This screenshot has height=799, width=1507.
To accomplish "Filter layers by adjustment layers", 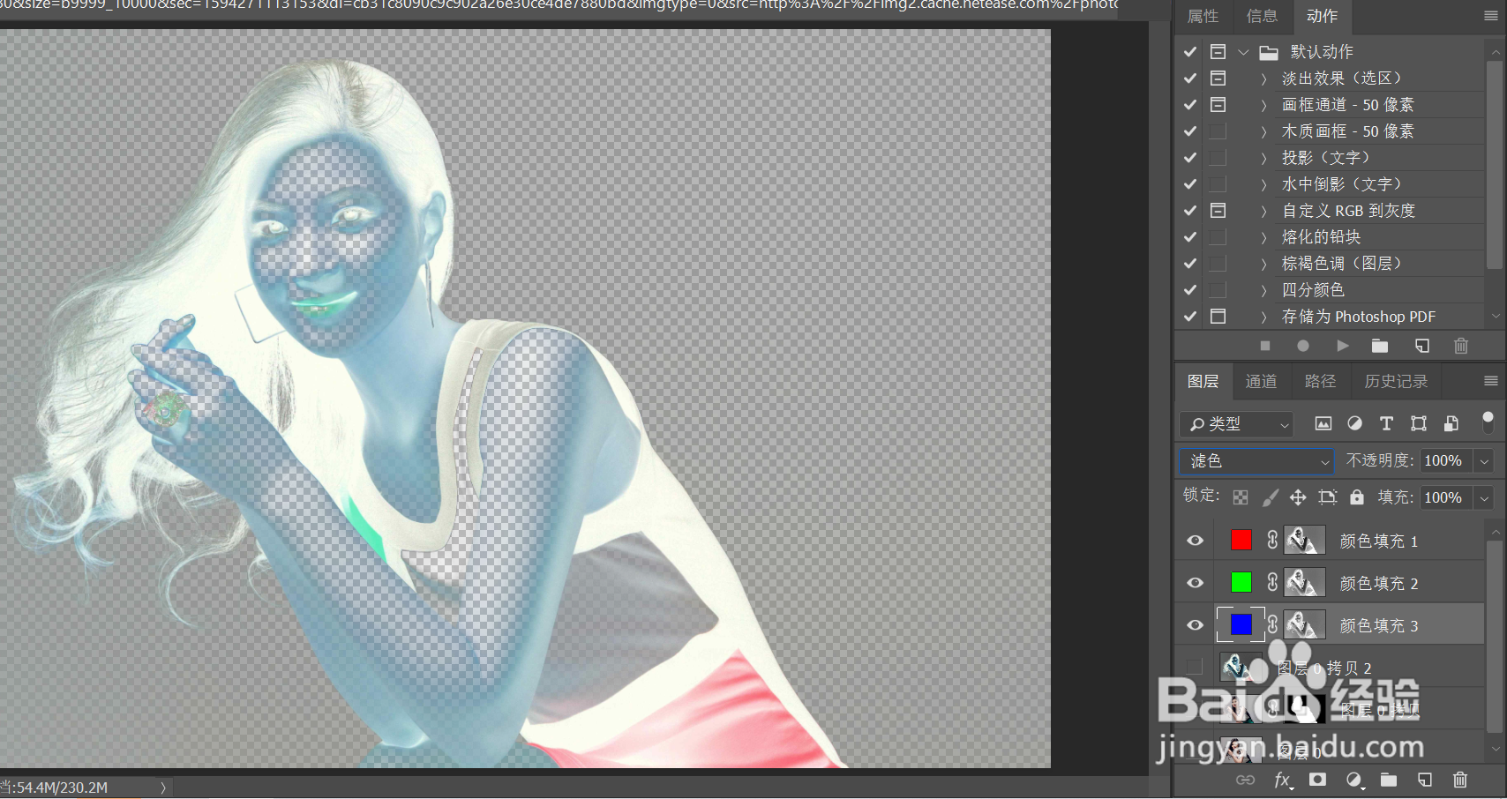I will [1354, 423].
